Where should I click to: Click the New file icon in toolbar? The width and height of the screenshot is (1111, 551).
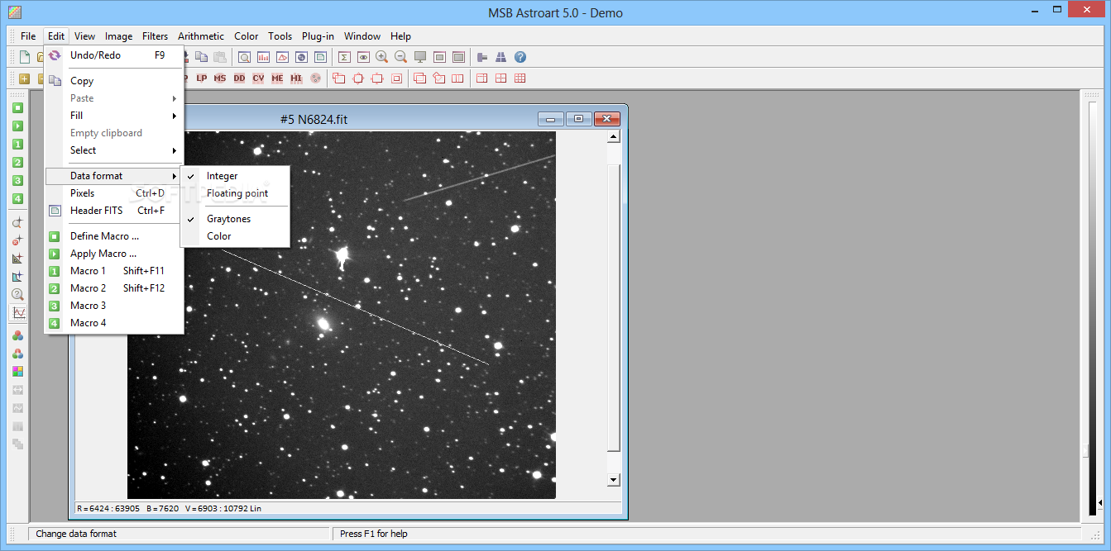(24, 57)
